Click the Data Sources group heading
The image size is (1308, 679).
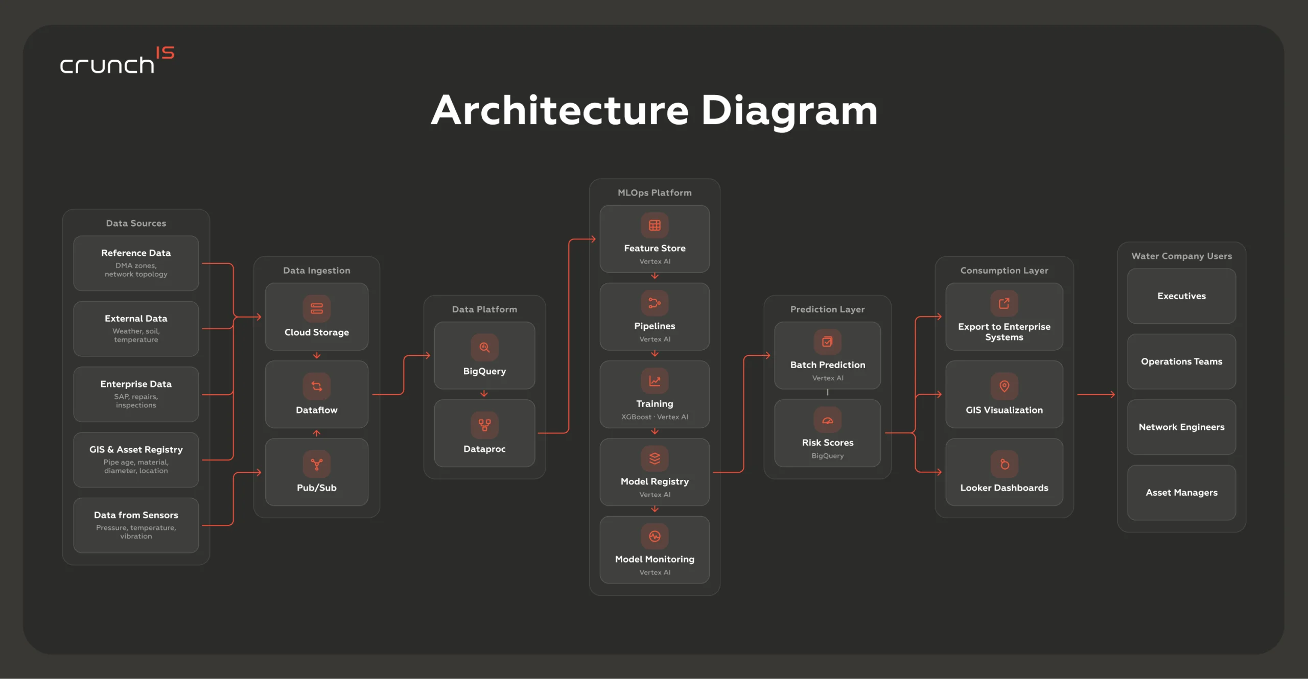[x=136, y=223]
